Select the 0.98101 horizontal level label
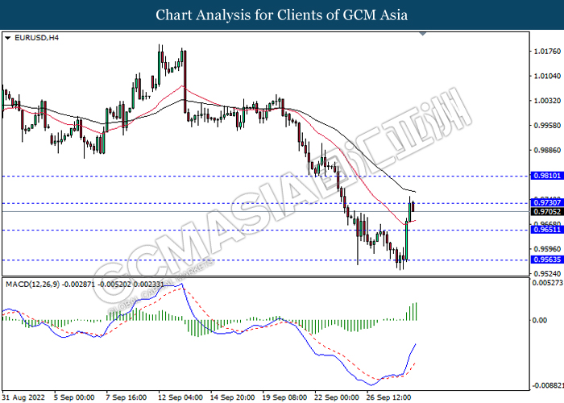The height and width of the screenshot is (403, 564). coord(546,176)
